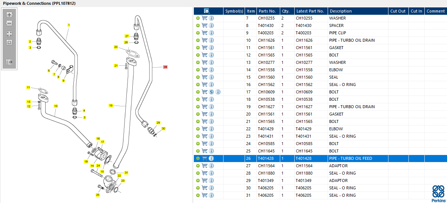Show info for item 31 O ring seal
This screenshot has height=203, width=447.
211,195
